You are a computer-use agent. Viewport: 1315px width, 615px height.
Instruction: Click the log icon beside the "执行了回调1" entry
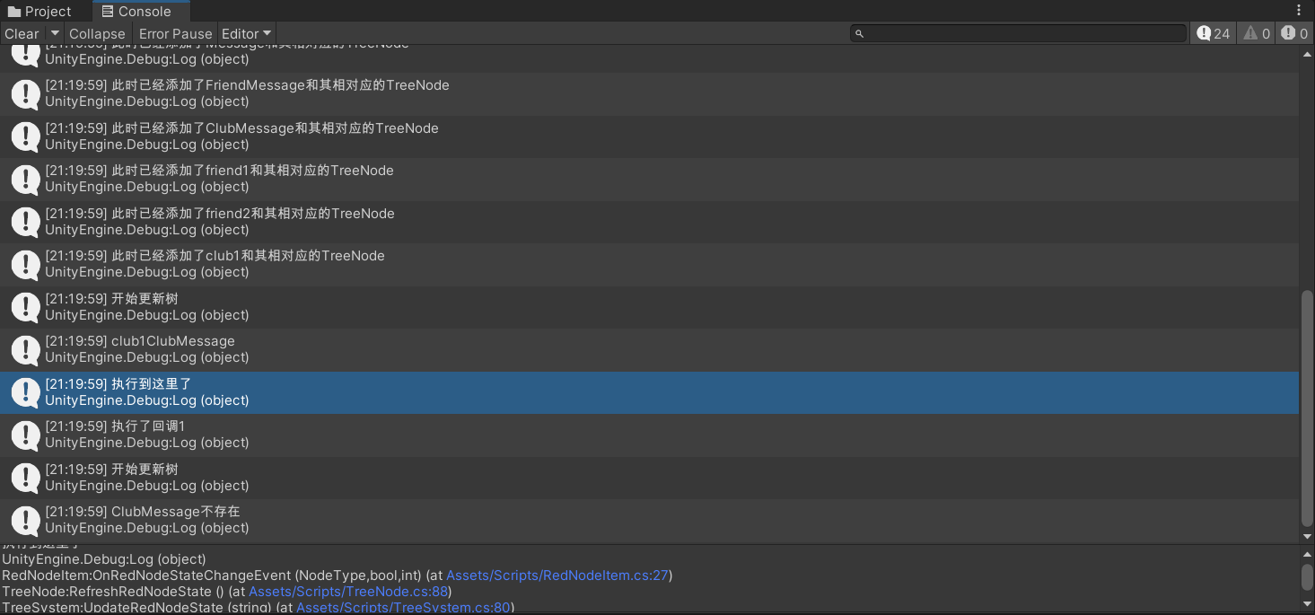[24, 435]
